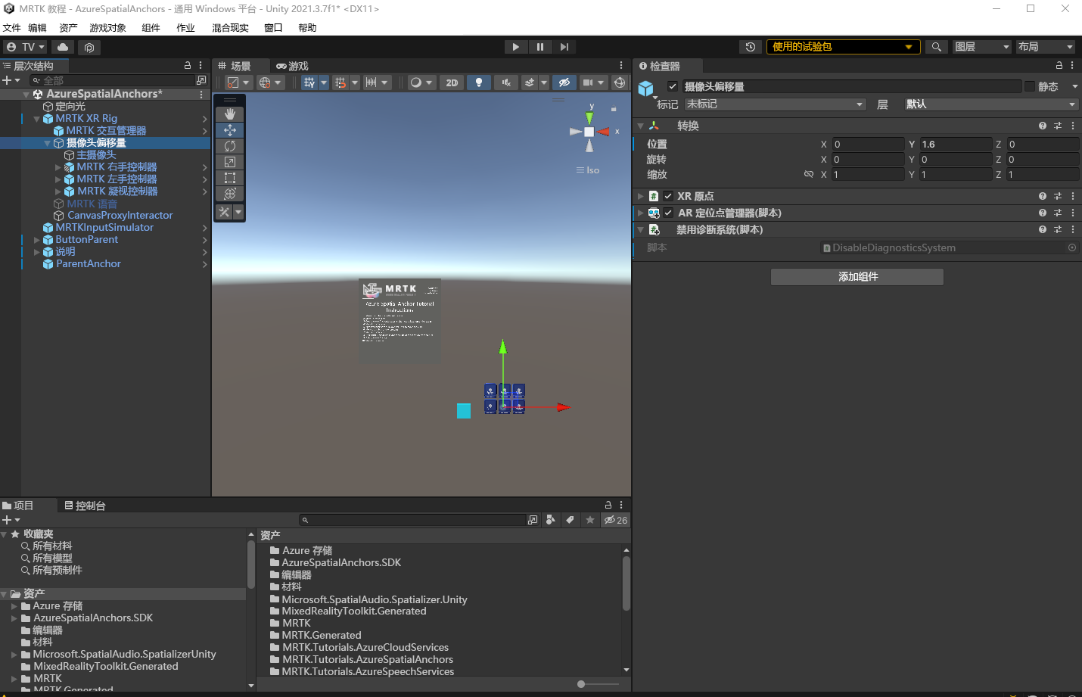Open the 层 layer dropdown
Viewport: 1082px width, 697px height.
[x=991, y=104]
